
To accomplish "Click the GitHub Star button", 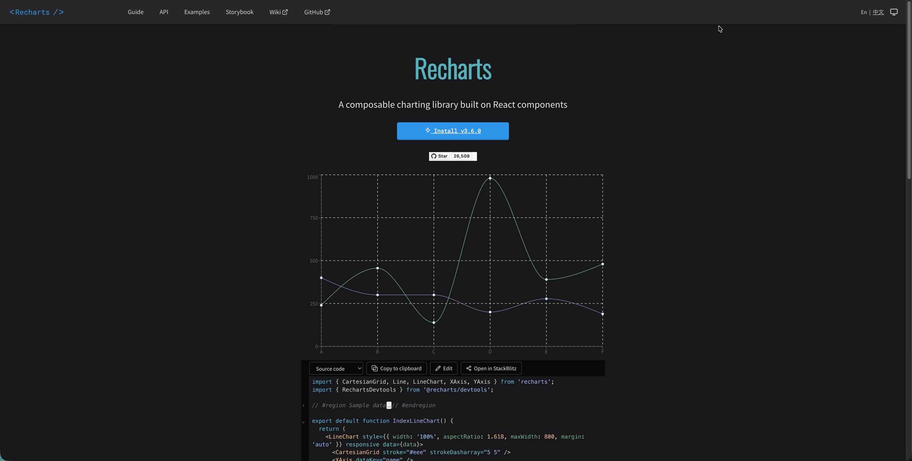I will point(439,156).
